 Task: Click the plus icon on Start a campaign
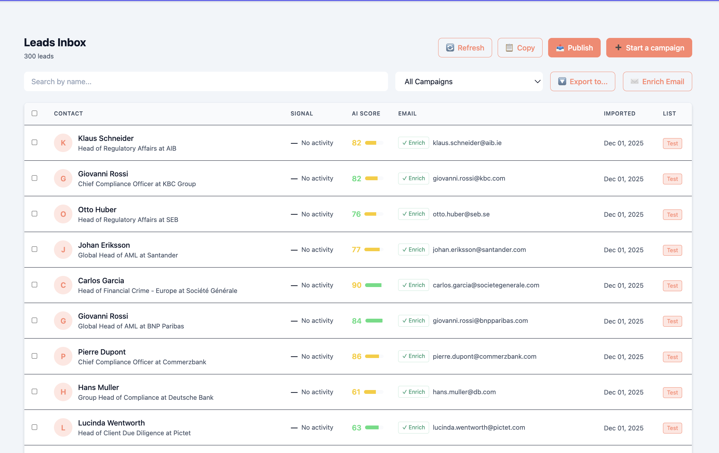pos(618,47)
